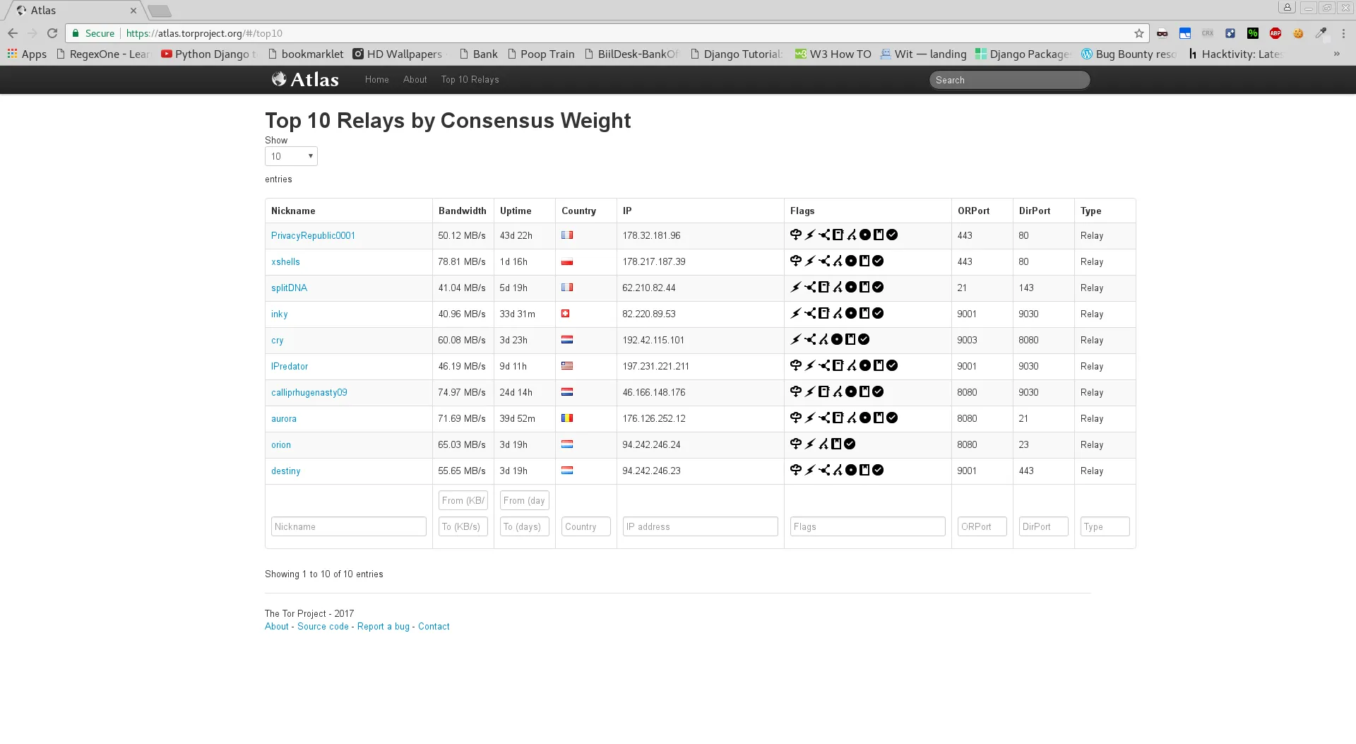This screenshot has height=744, width=1356.
Task: Sort table by Bandwidth column header
Action: point(463,211)
